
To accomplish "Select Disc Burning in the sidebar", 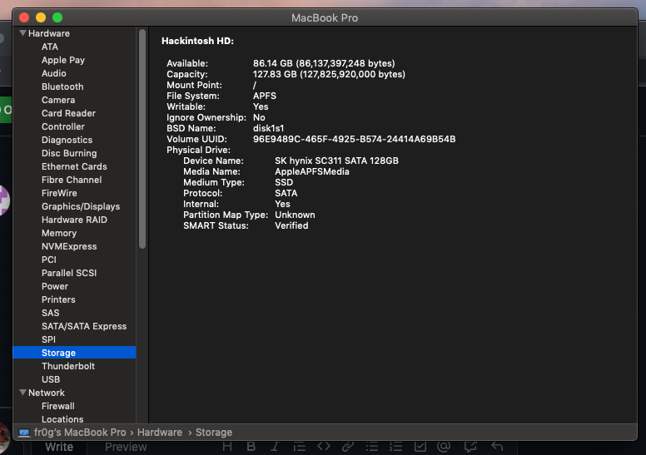I will click(69, 153).
